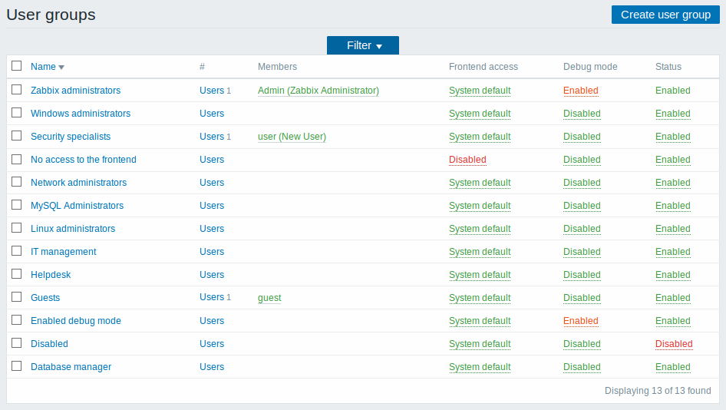Click the Debug mode column header
The height and width of the screenshot is (410, 726).
tap(590, 67)
